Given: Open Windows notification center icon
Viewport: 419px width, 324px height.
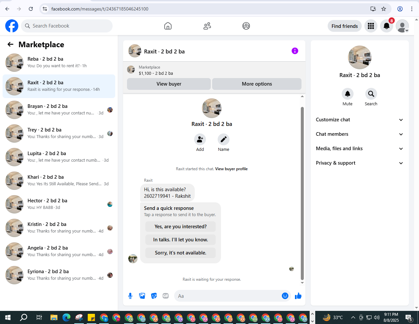Looking at the screenshot, I should coord(409,317).
